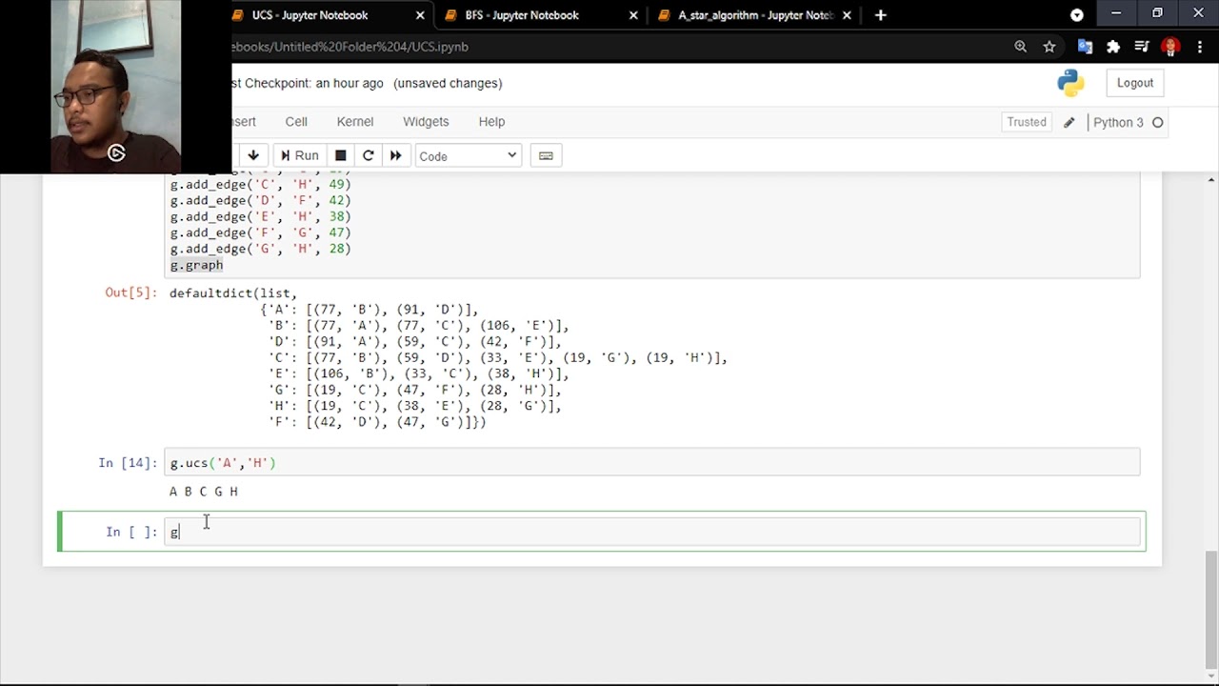This screenshot has height=686, width=1219.
Task: Open the tab search dropdown
Action: [x=1076, y=15]
